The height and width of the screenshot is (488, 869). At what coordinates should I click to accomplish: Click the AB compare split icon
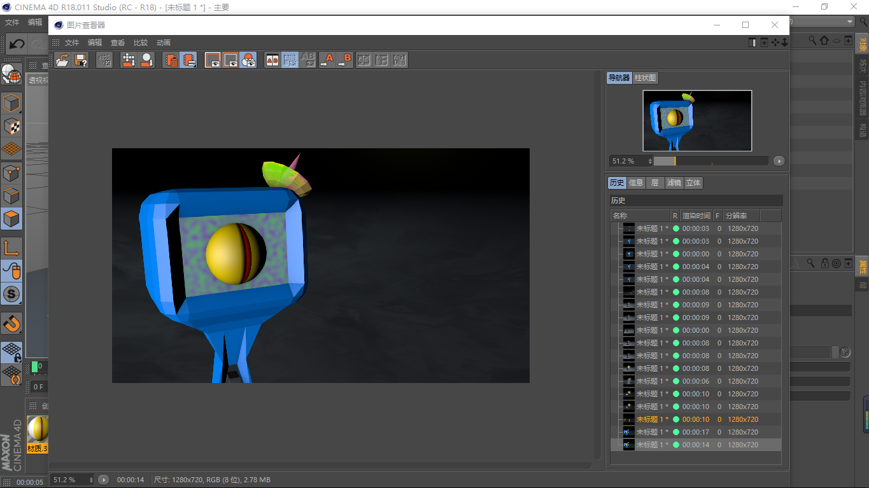(x=272, y=60)
